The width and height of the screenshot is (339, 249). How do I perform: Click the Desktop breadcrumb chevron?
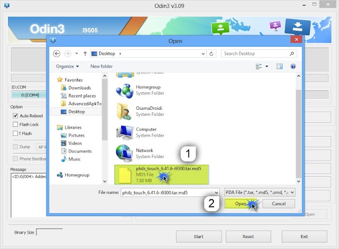coord(120,54)
